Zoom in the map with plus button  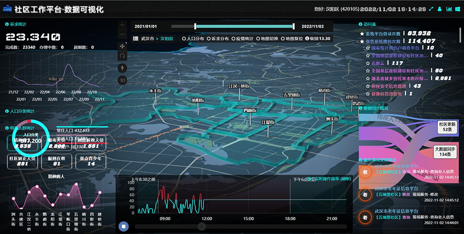tap(122, 25)
